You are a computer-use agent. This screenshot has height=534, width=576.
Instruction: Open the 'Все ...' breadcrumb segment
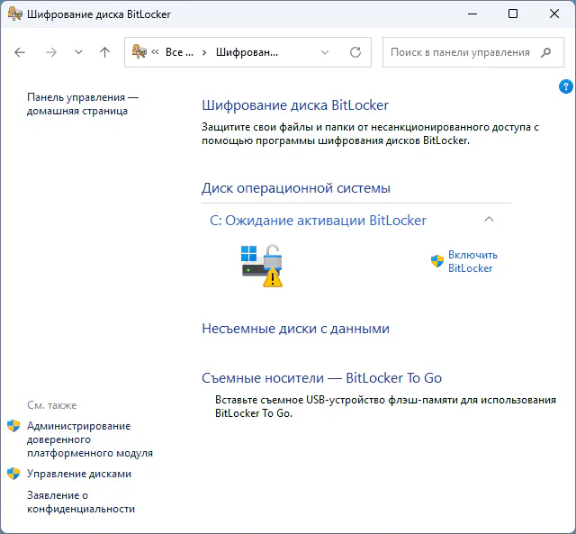pyautogui.click(x=179, y=52)
